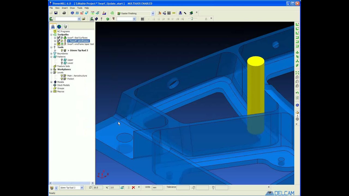Click the tip radius 3.0 field

point(114,188)
